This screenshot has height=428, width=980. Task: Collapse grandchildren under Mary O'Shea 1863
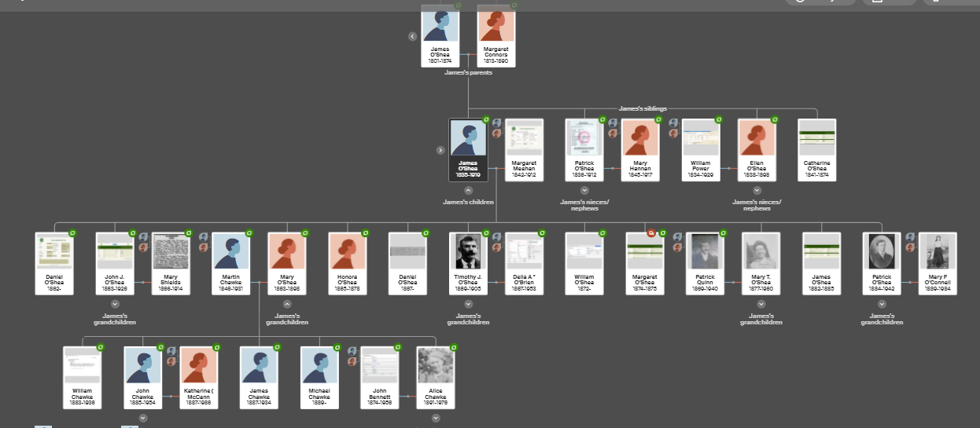(287, 304)
